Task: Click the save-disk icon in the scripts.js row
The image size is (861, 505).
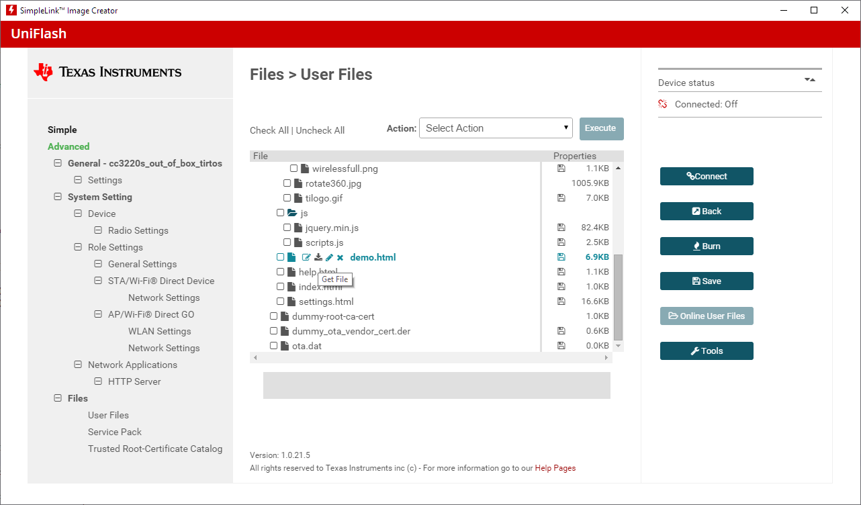Action: pos(561,242)
